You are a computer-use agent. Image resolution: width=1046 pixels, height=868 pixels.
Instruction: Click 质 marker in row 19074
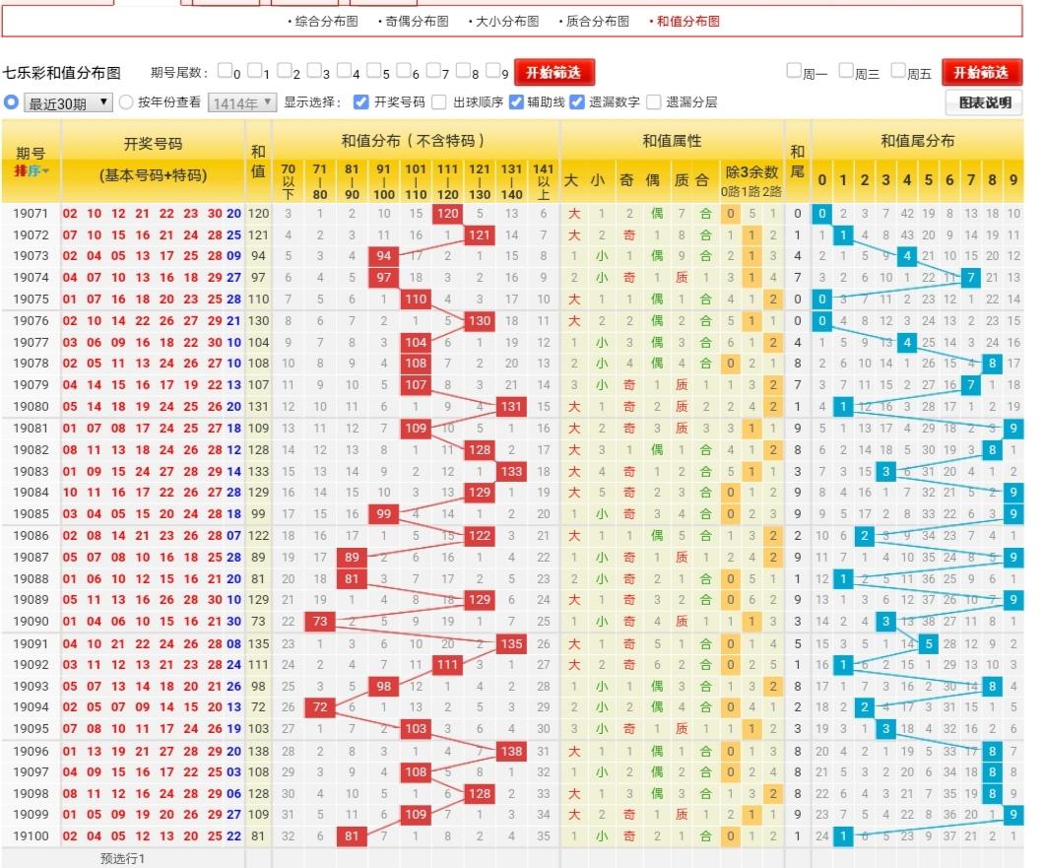pyautogui.click(x=682, y=277)
